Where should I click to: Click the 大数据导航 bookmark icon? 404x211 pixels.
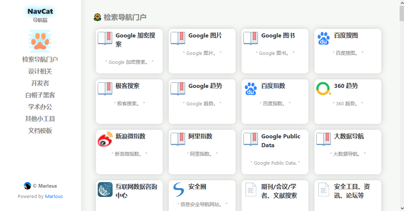pyautogui.click(x=324, y=139)
